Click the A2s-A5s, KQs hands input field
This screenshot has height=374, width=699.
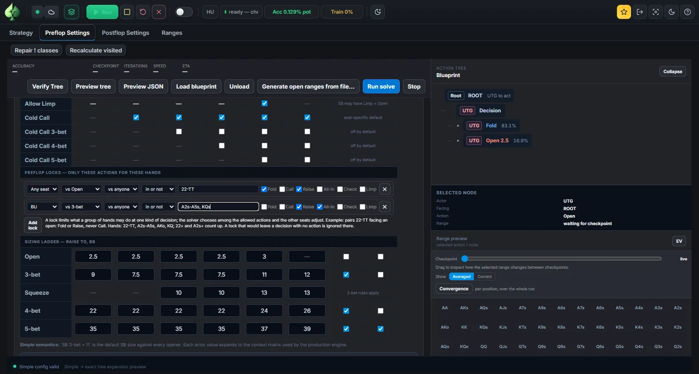coord(218,207)
